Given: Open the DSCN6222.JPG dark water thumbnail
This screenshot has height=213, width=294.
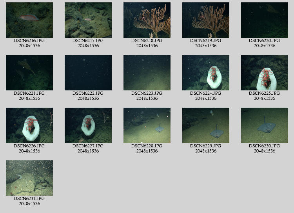Looking at the screenshot, I should click(88, 73).
